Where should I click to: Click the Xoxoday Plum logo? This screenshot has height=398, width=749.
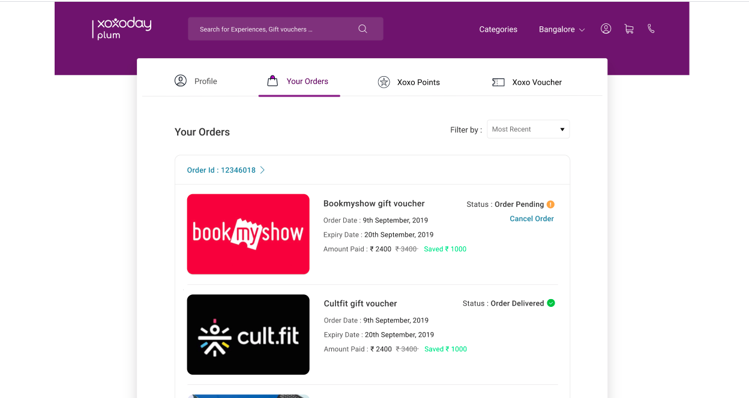[121, 28]
